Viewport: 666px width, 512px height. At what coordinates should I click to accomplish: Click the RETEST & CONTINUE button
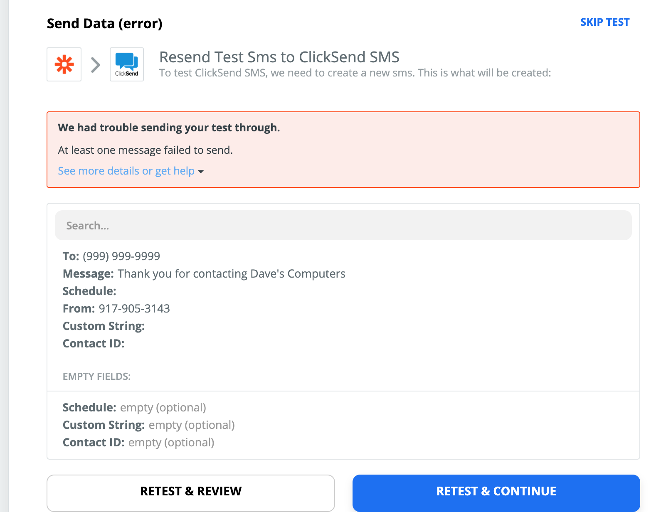pos(496,491)
